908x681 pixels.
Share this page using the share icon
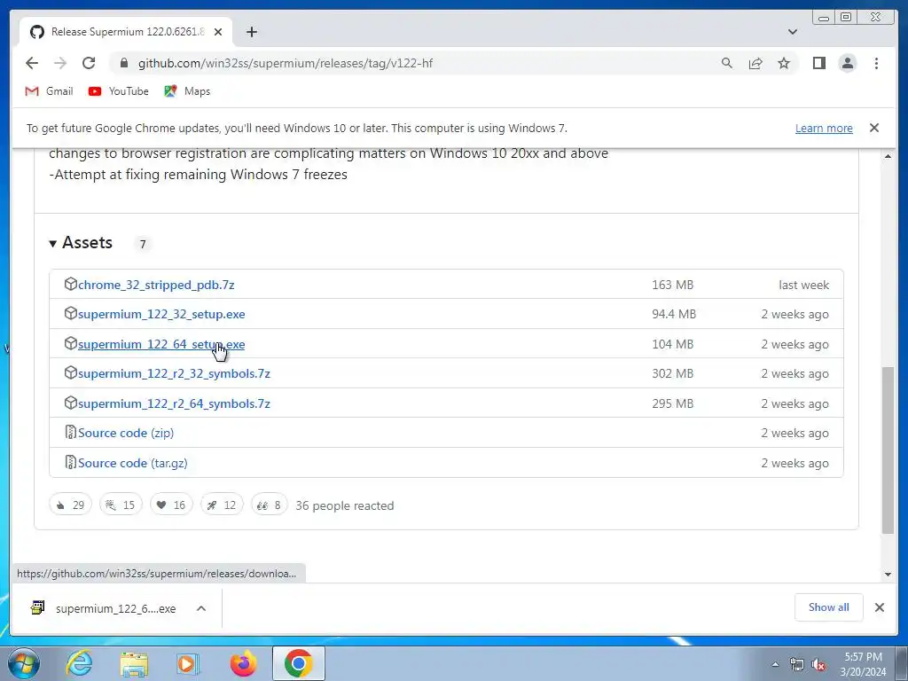755,63
